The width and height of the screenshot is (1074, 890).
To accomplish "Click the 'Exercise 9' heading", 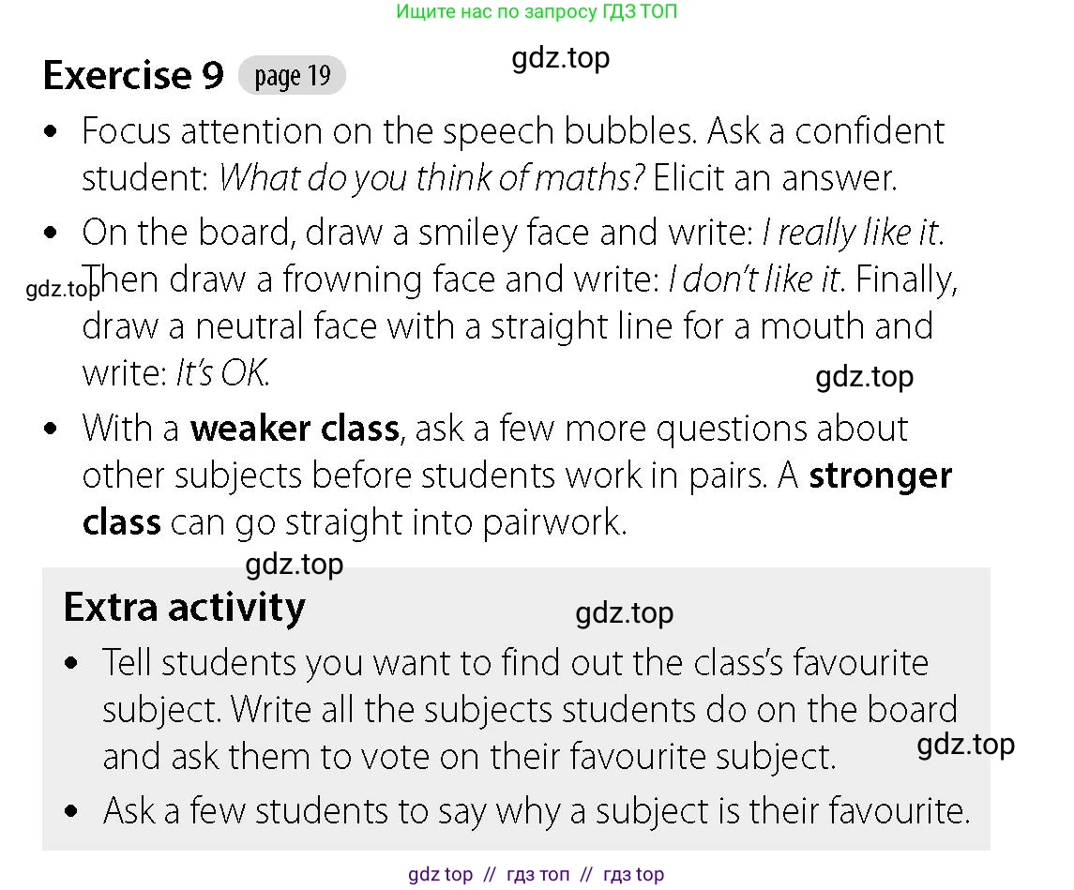I will pyautogui.click(x=133, y=75).
